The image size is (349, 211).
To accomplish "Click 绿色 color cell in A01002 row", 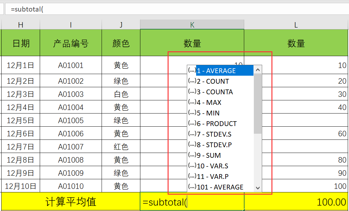I will tap(121, 81).
